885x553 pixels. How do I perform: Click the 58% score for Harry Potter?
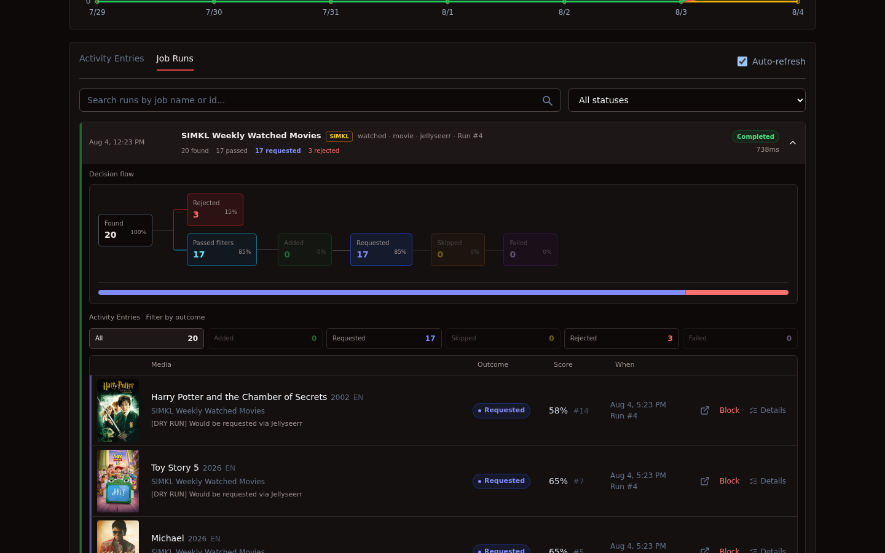point(558,410)
